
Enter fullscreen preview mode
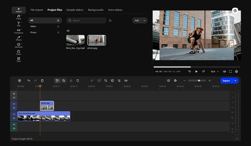click(230, 71)
